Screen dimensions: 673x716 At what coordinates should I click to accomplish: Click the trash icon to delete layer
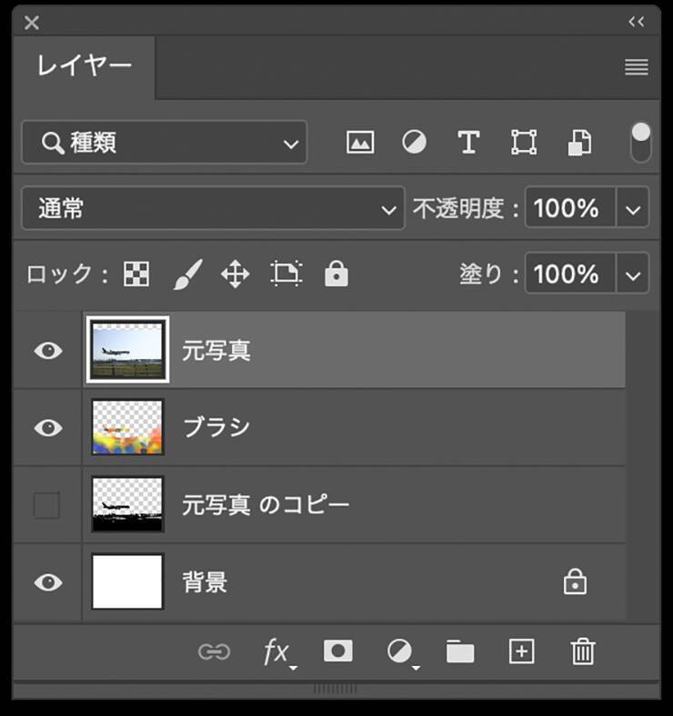582,651
